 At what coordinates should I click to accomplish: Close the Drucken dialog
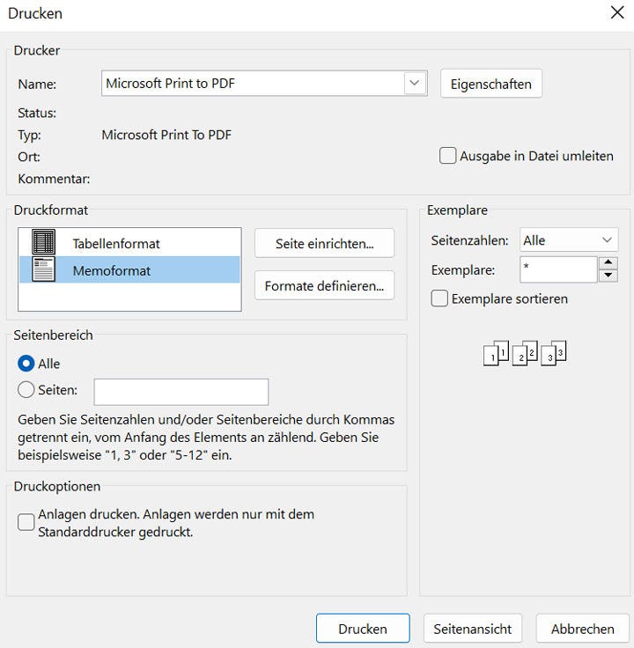(x=617, y=13)
